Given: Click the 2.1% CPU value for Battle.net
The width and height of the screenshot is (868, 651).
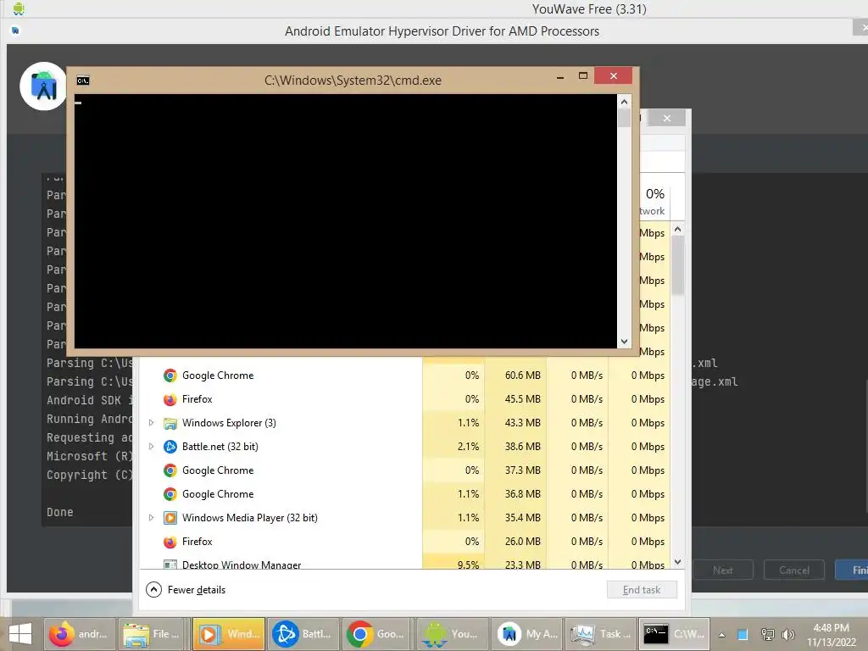Looking at the screenshot, I should [x=468, y=447].
